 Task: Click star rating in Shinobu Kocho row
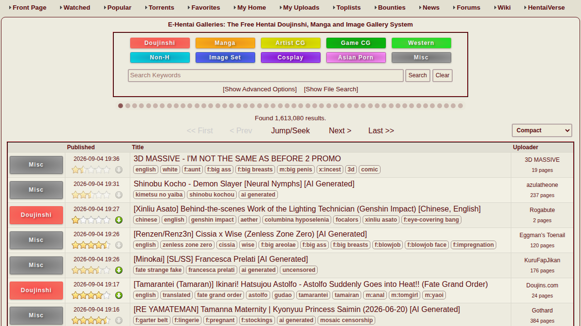click(91, 195)
